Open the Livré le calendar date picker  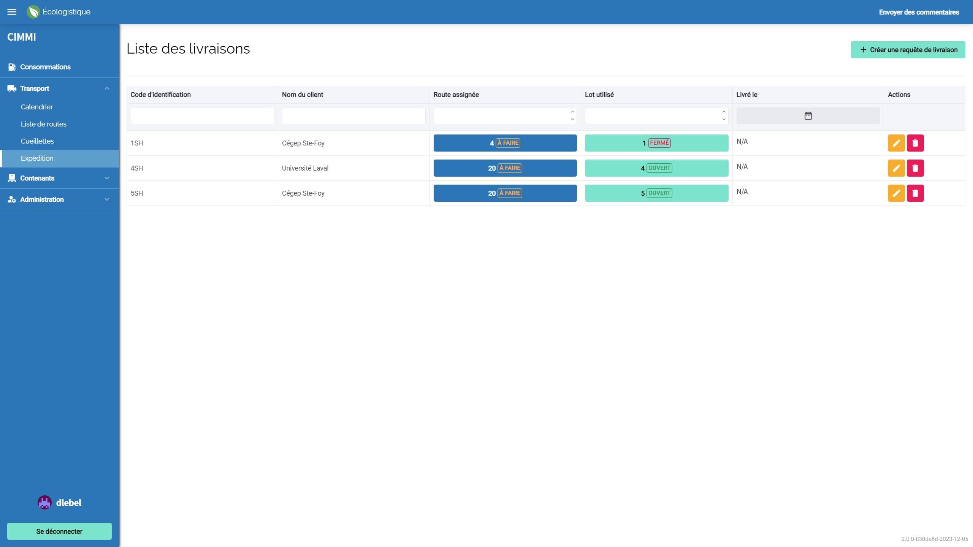pos(808,116)
